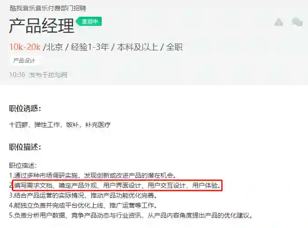Click the green 直招中 badge
The height and width of the screenshot is (228, 308).
(x=89, y=21)
